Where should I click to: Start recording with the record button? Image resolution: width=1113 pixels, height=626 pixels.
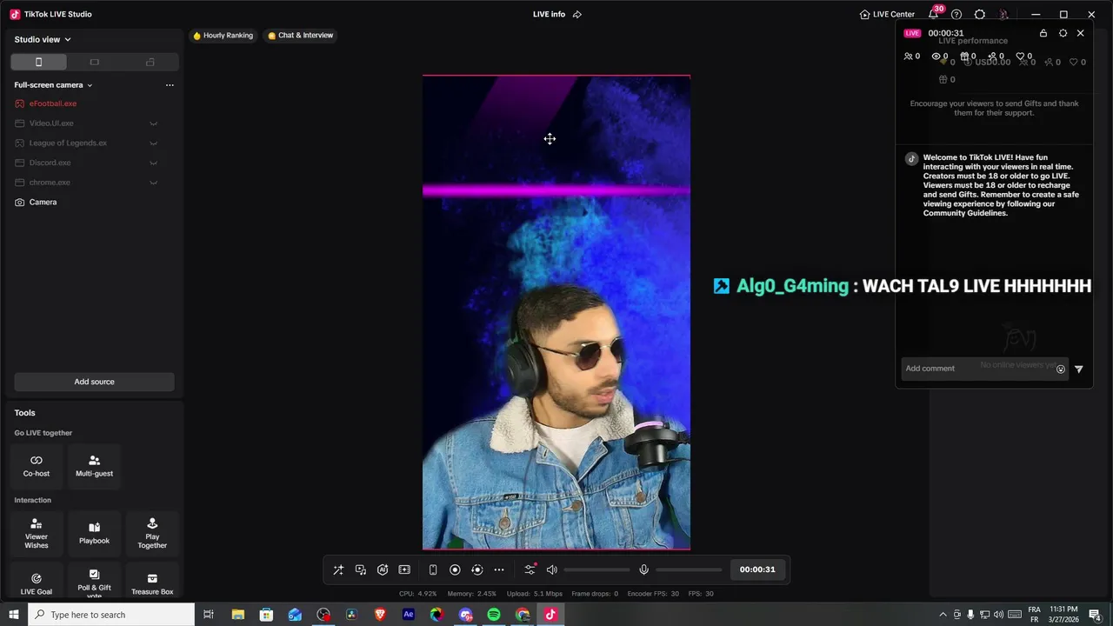pos(455,569)
